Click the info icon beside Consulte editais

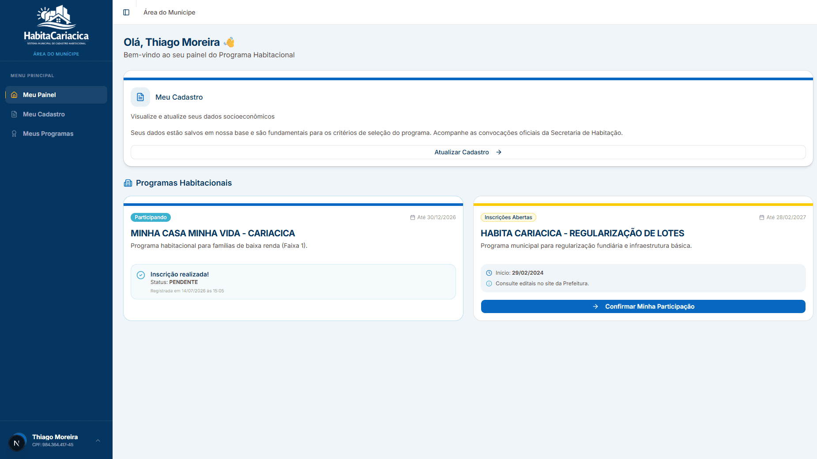(x=489, y=284)
